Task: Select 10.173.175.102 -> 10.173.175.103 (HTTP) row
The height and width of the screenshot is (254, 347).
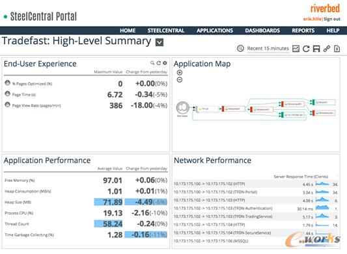Action: click(x=256, y=200)
